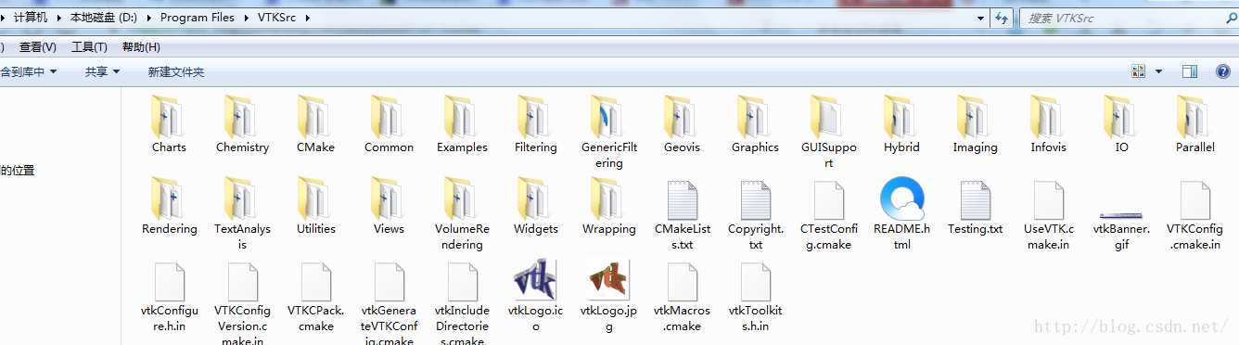Select the CTestConfig.cmake file

click(x=828, y=214)
